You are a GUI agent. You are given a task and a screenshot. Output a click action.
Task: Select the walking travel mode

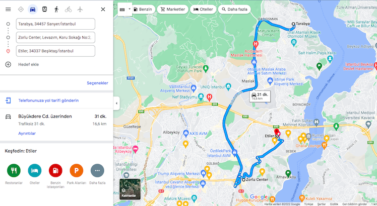56,10
